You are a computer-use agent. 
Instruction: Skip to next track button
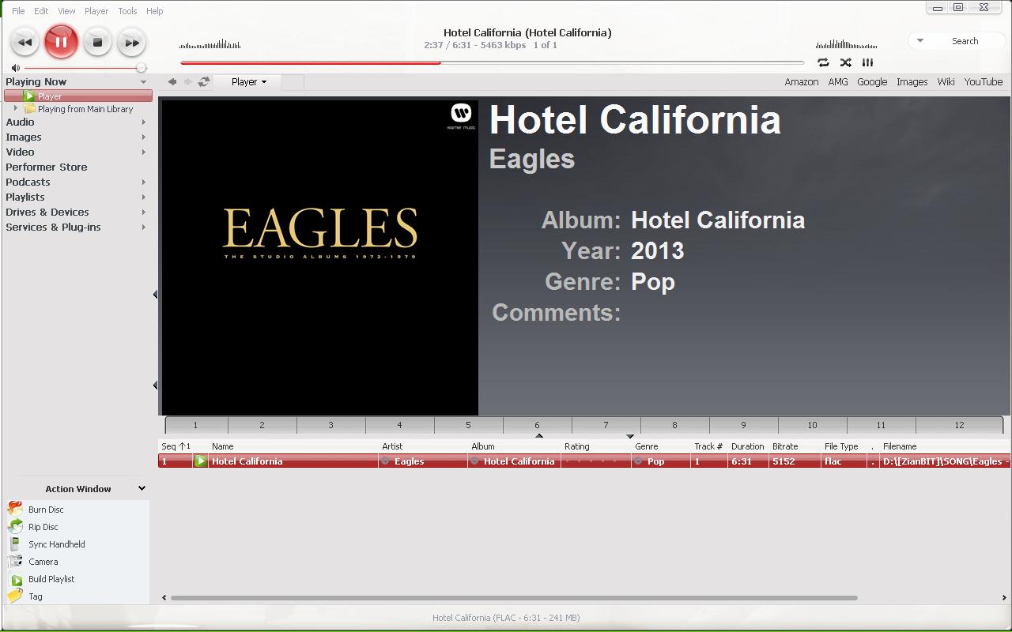click(x=132, y=43)
